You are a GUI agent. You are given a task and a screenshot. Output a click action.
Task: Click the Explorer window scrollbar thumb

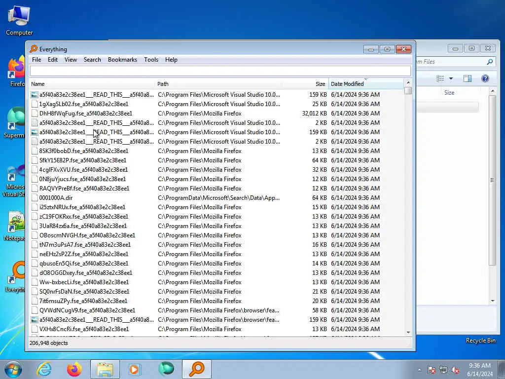[x=492, y=180]
